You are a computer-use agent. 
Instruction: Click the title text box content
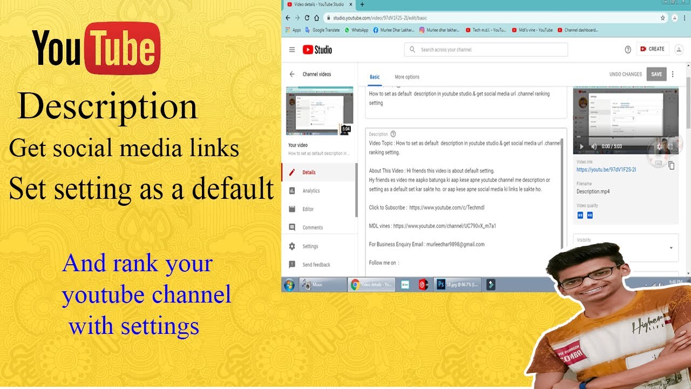(x=459, y=98)
